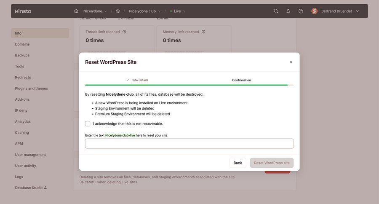Viewport: 379px width, 204px height.
Task: Click the Back button
Action: point(238,163)
